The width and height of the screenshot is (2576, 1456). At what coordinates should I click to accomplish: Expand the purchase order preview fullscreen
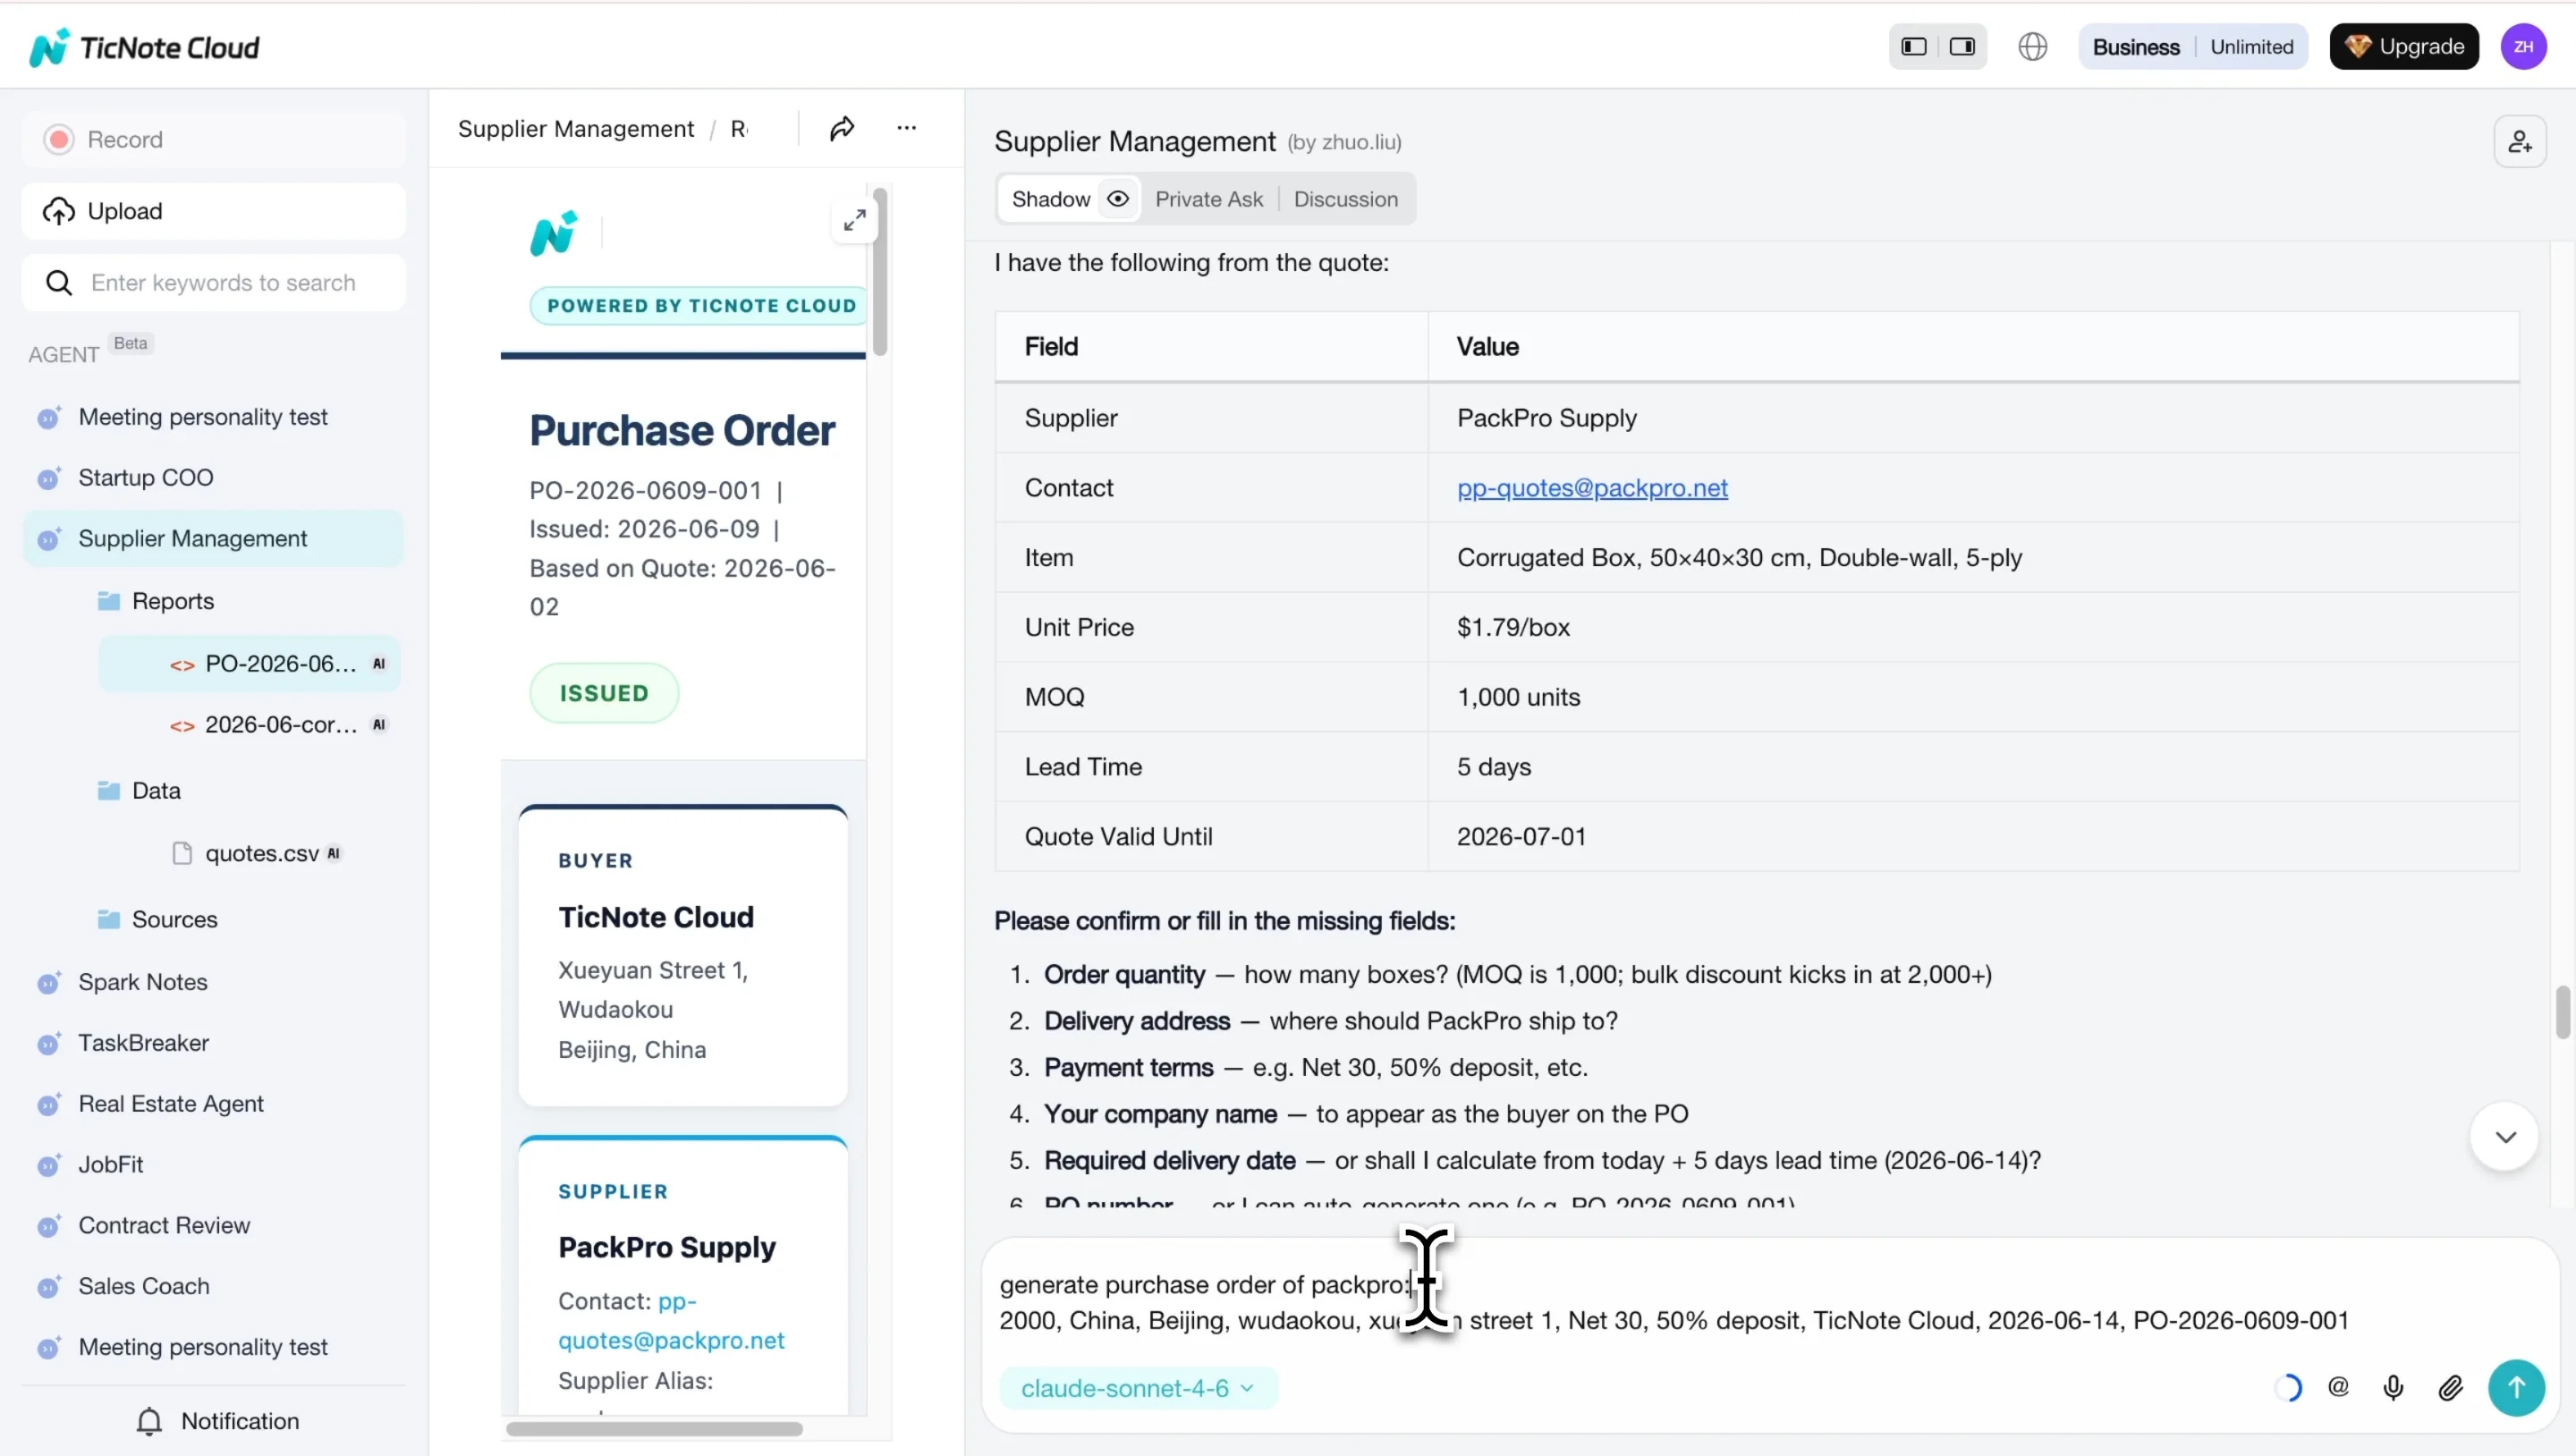click(x=854, y=220)
